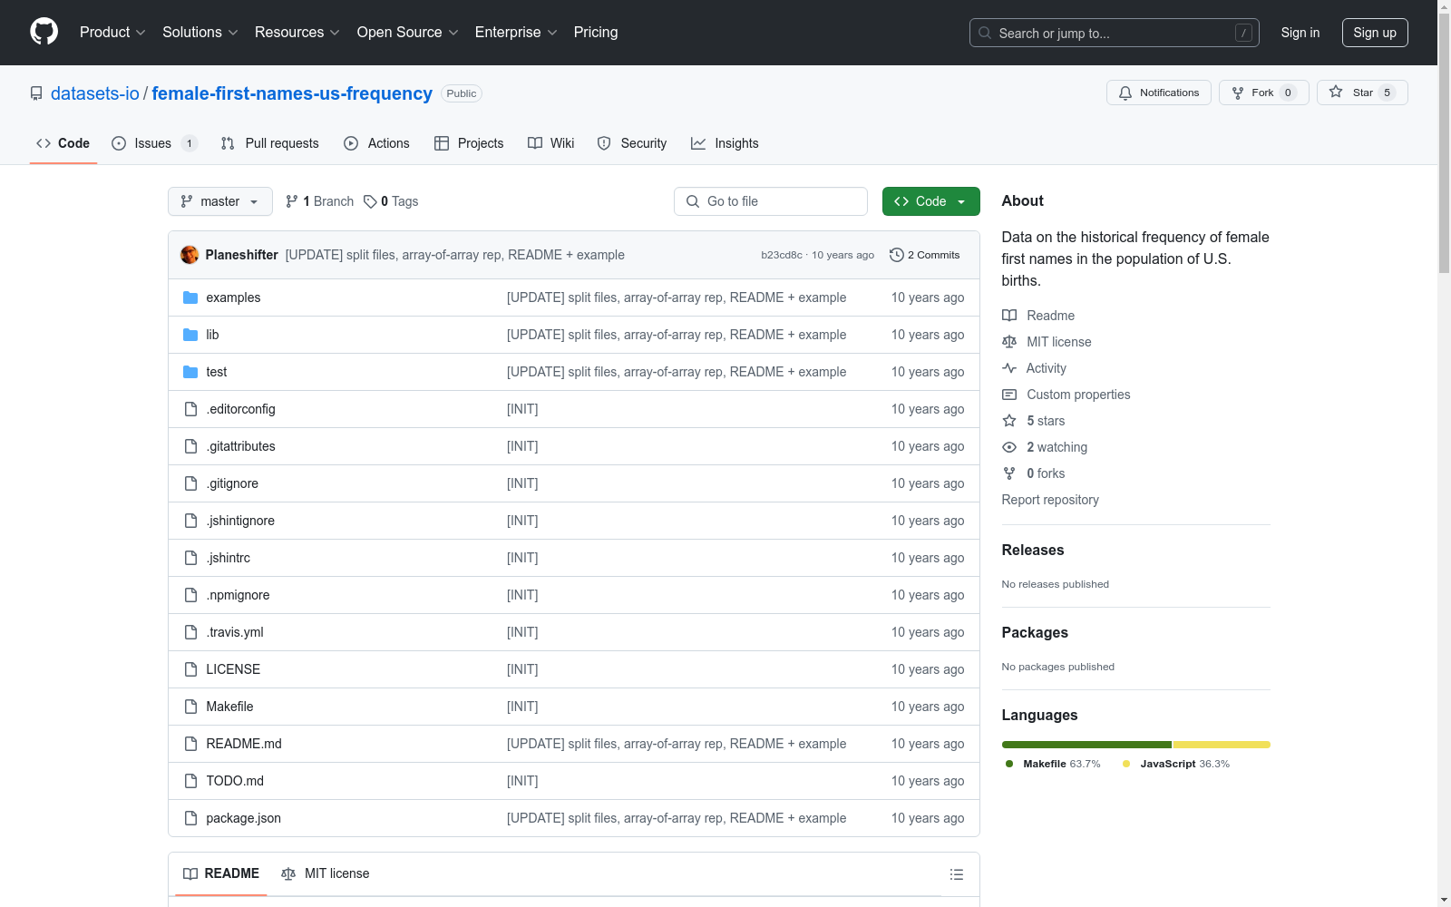Click the book icon beside Readme link

(x=1009, y=316)
